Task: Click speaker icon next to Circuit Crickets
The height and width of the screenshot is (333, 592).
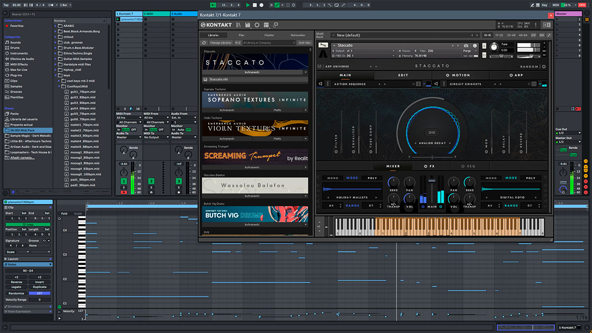Action: [437, 84]
